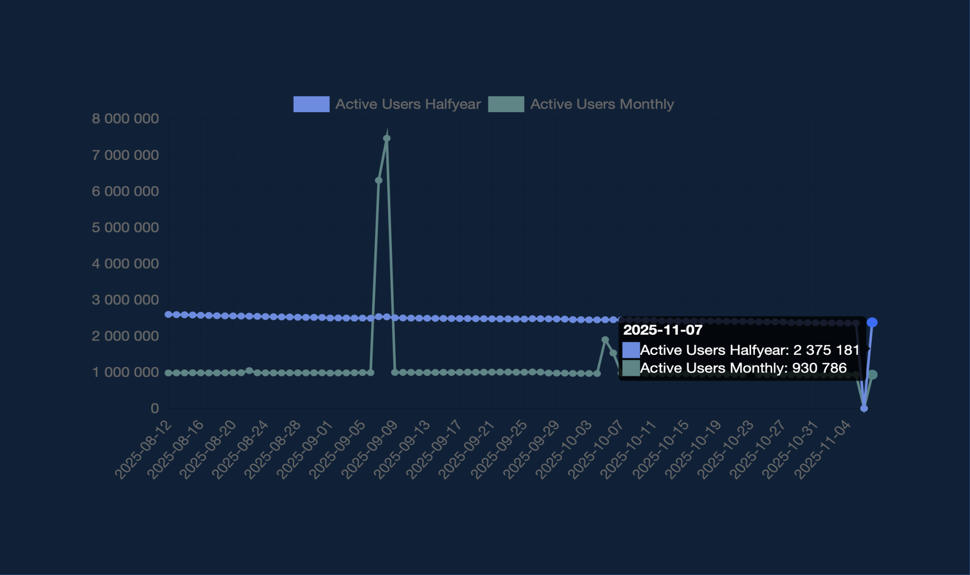
Task: Click the tooltip date title 2025-11-07
Action: (x=663, y=330)
